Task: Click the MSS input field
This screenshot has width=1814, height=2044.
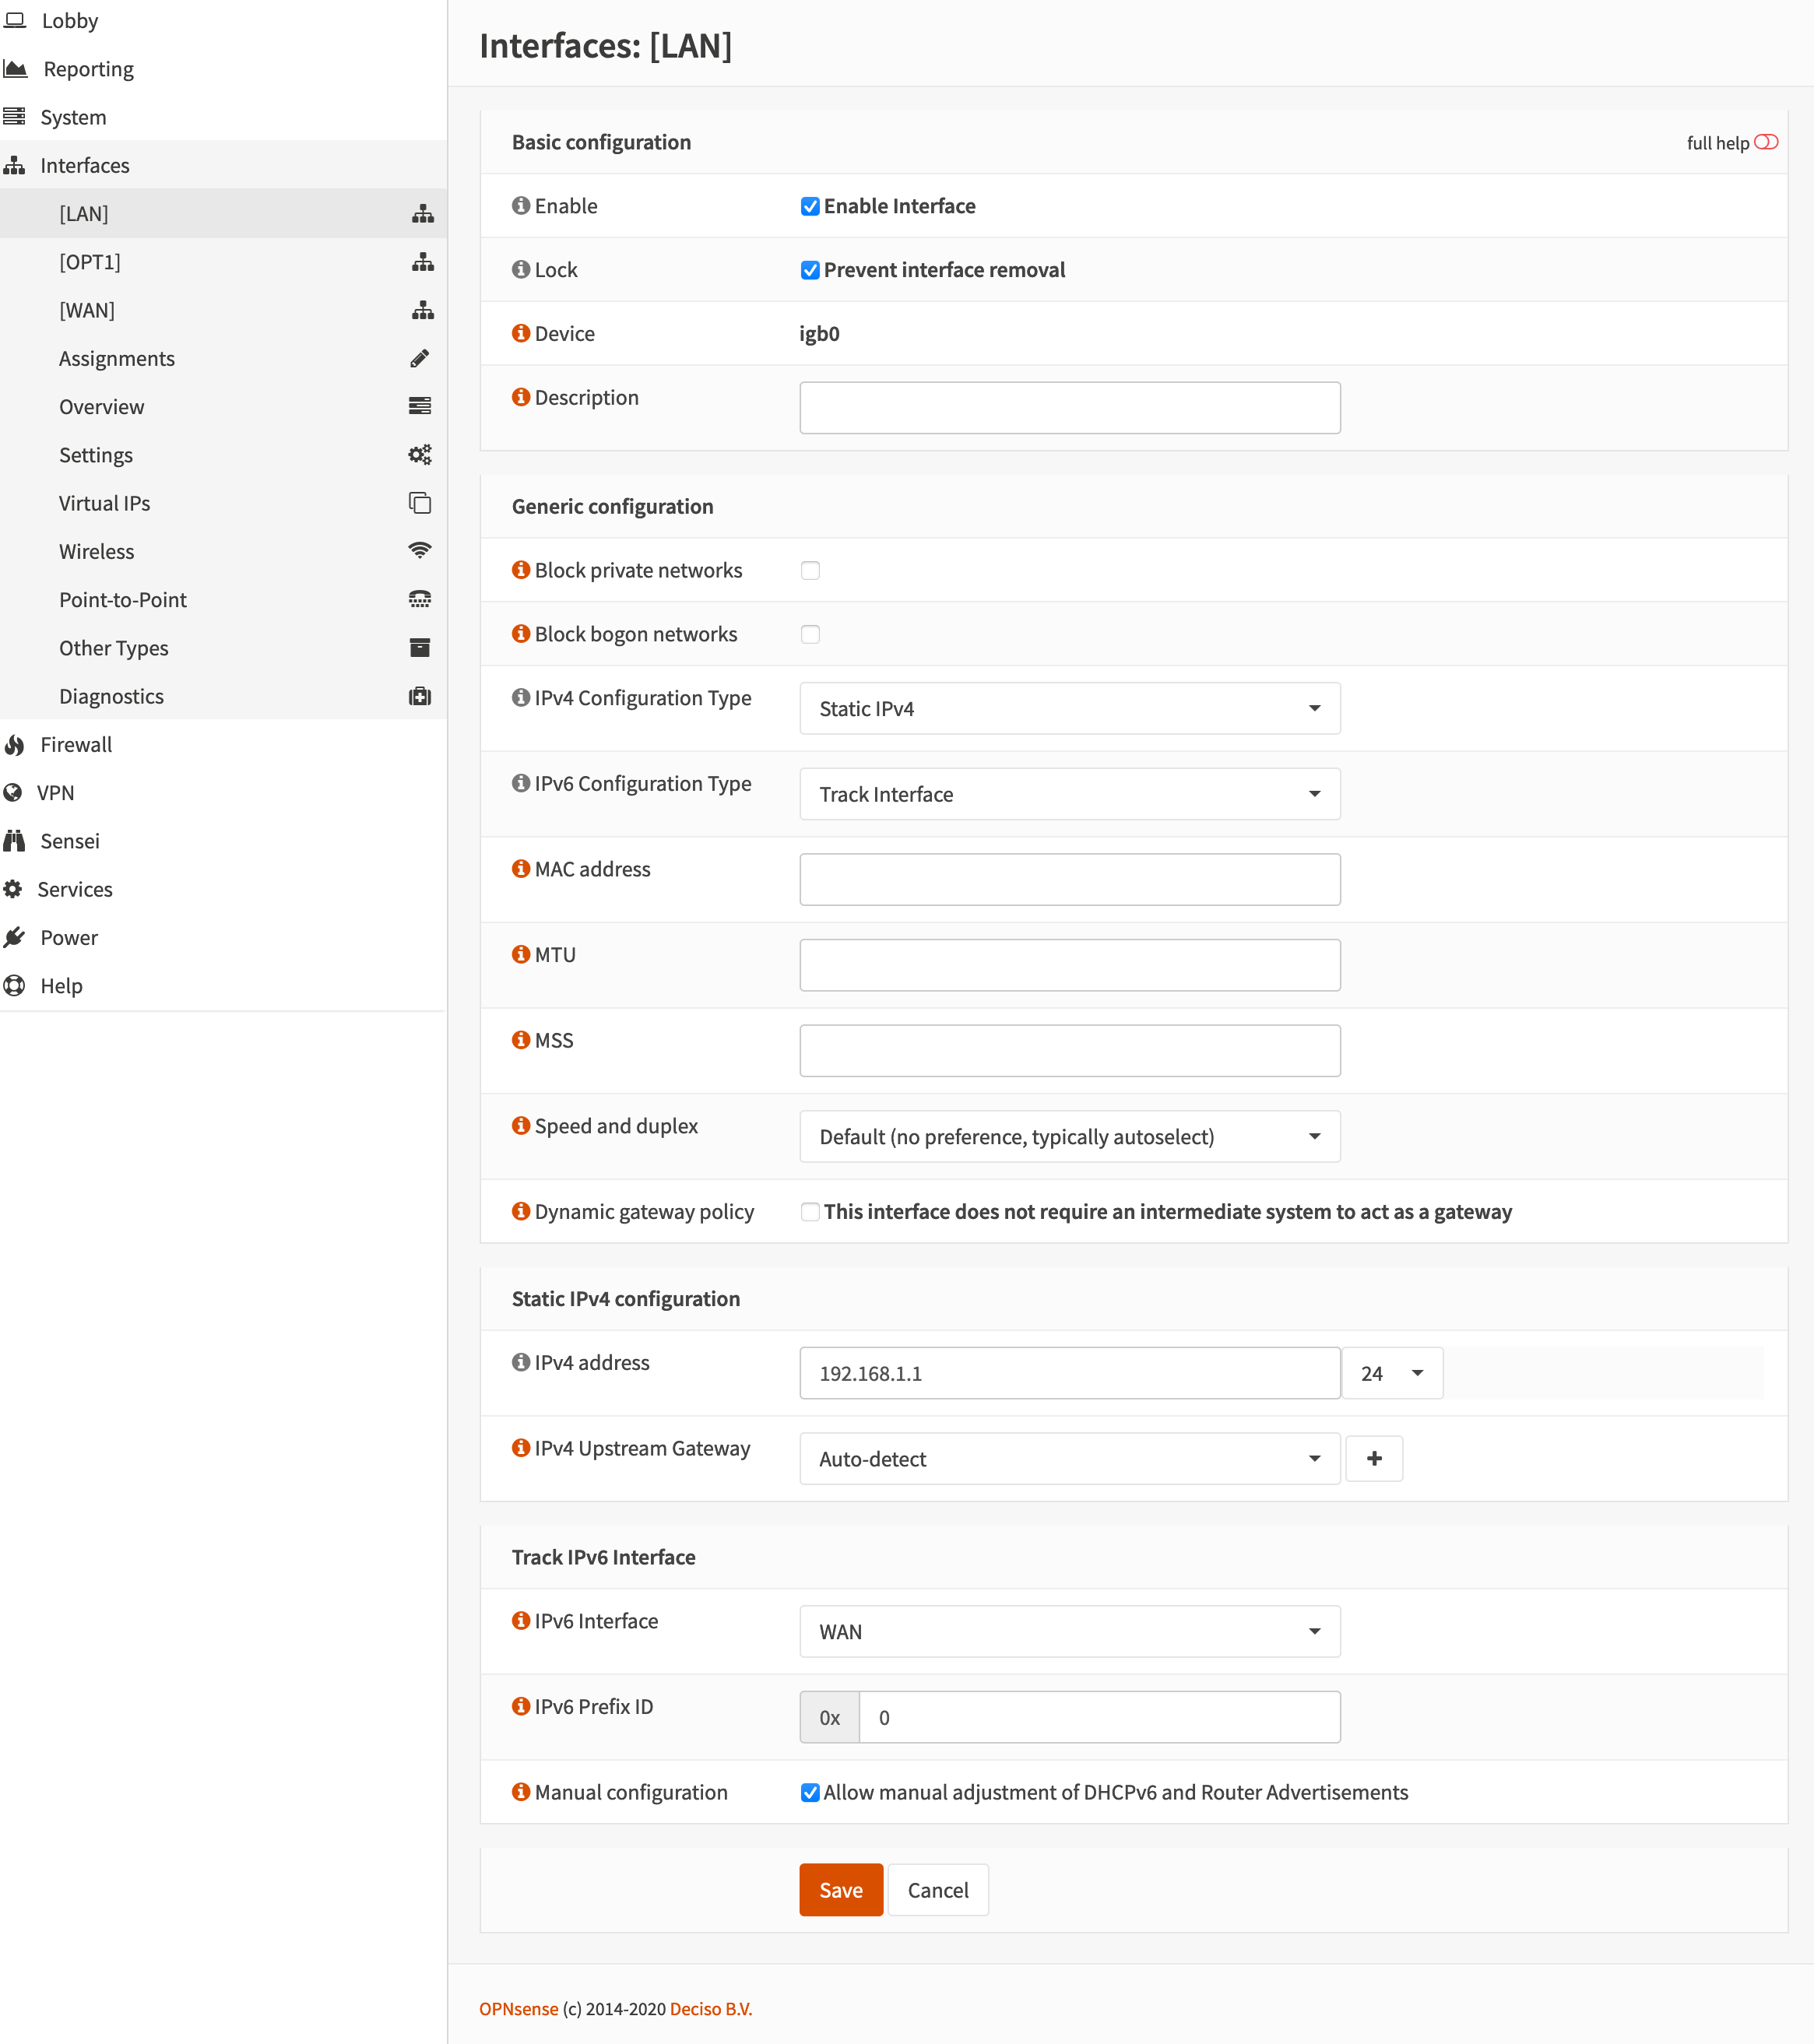Action: [1070, 1051]
